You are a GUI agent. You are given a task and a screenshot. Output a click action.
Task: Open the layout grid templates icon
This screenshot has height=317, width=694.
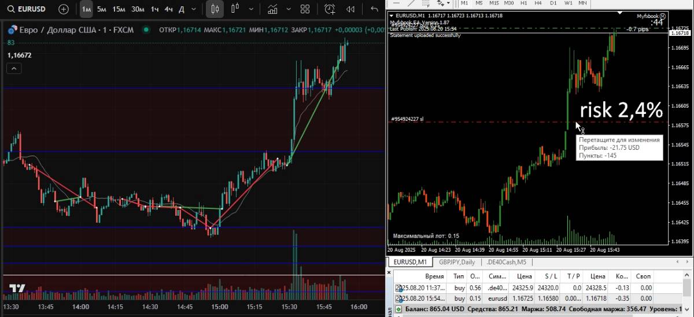tap(305, 9)
